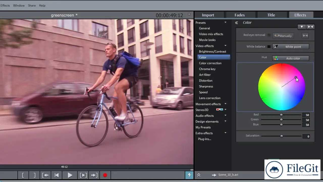
Task: Collapse the Video effects section
Action: point(225,46)
